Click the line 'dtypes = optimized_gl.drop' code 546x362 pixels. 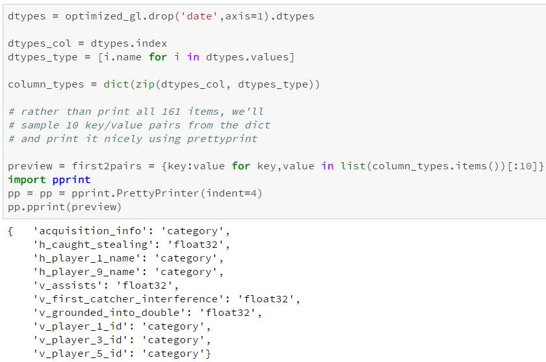[161, 16]
